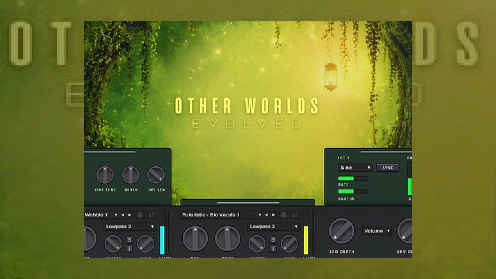Screen dimensions: 496x279
Task: Click the Other Worlds title text
Action: (x=247, y=106)
